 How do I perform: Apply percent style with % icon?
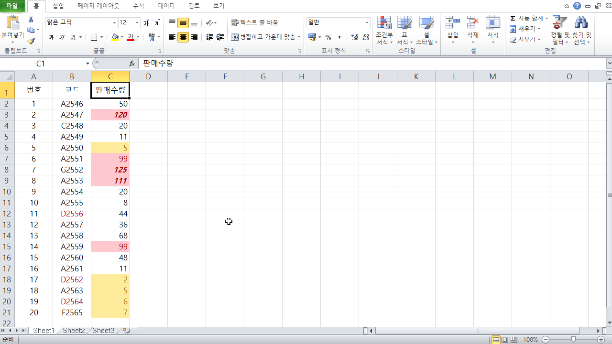pos(328,37)
